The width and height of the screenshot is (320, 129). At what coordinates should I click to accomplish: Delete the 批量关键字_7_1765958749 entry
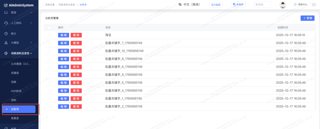76,43
